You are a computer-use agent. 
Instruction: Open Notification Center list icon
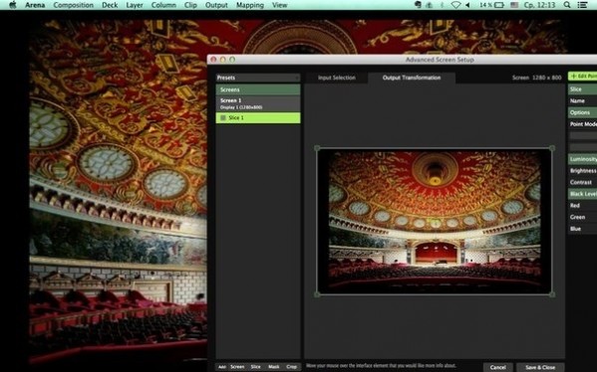pos(582,5)
